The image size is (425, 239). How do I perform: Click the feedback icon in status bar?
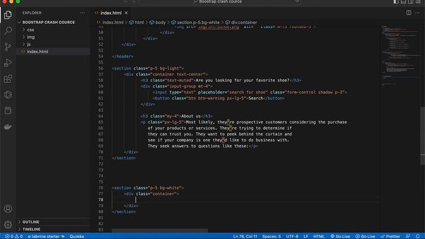pyautogui.click(x=408, y=236)
